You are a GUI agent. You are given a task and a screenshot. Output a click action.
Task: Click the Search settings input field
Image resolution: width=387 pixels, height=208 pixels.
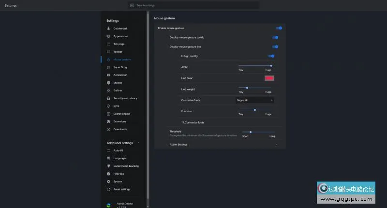[193, 5]
